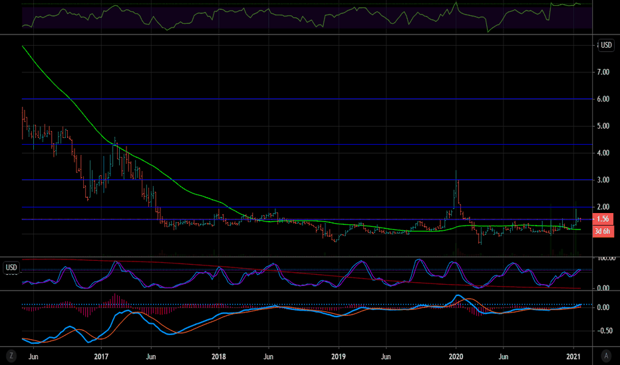Select the blue horizontal line at the 3.00 level

point(307,180)
